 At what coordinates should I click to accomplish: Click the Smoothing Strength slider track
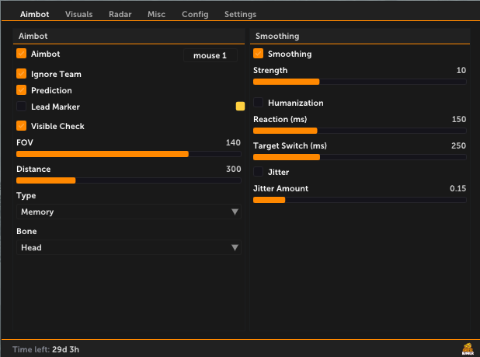pos(360,82)
